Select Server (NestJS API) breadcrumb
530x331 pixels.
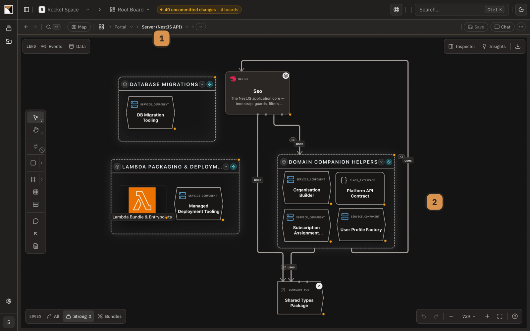[162, 27]
